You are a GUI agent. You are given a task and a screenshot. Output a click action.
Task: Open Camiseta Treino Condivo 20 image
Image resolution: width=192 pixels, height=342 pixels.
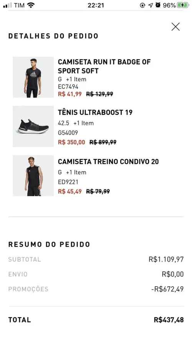click(x=33, y=175)
